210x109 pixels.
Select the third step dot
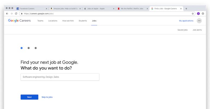point(36,48)
